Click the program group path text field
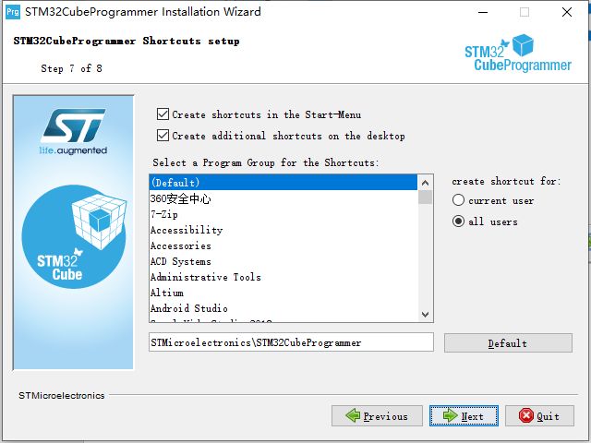This screenshot has width=591, height=443. pos(292,342)
